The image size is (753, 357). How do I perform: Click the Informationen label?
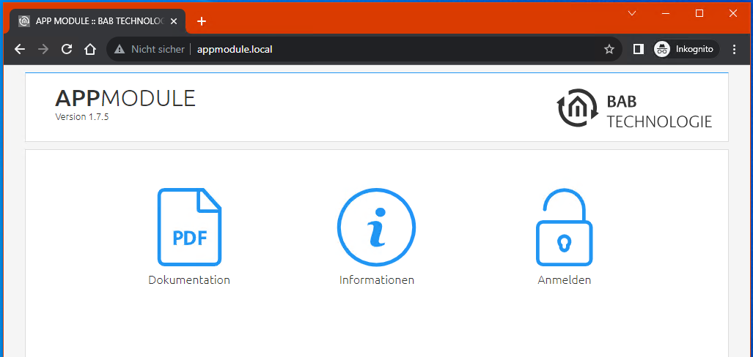(377, 280)
